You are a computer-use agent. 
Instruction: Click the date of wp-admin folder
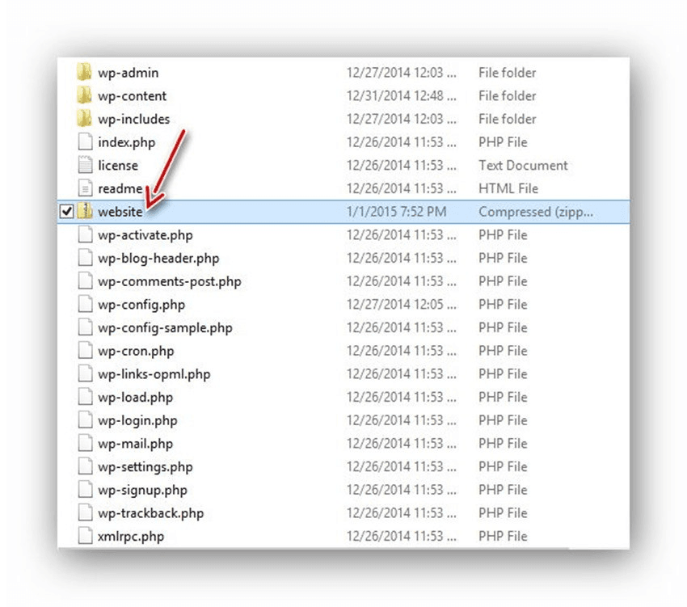tap(402, 72)
